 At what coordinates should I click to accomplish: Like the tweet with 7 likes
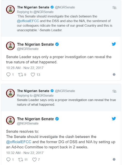tap(34, 160)
